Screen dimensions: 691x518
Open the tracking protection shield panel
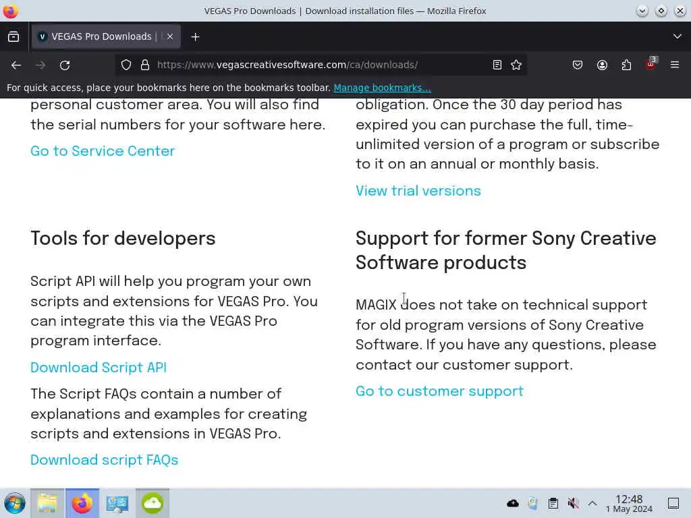[126, 65]
